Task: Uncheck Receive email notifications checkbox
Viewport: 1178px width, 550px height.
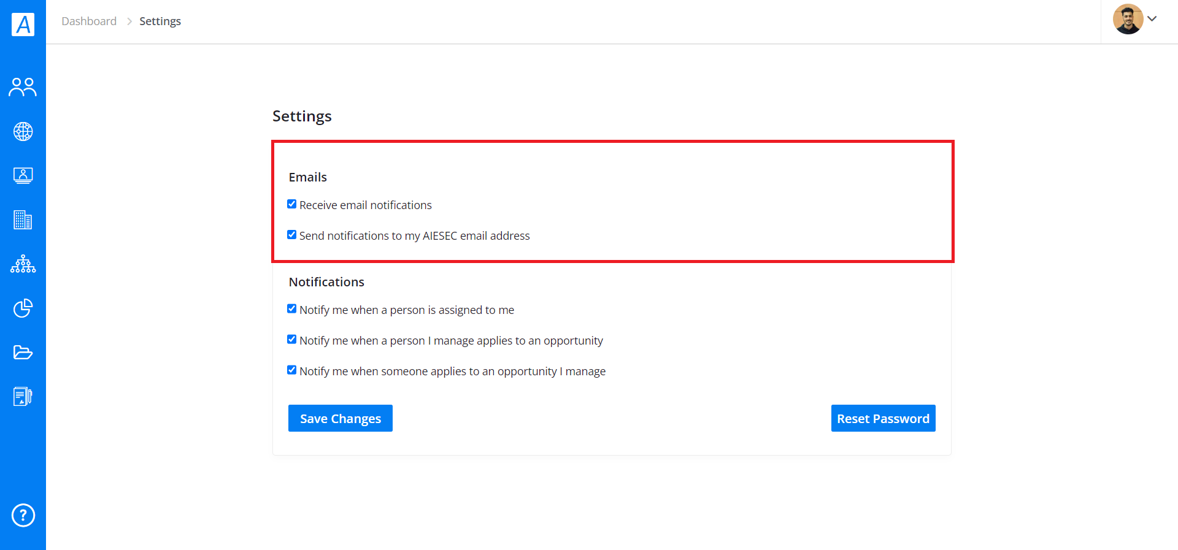Action: 292,204
